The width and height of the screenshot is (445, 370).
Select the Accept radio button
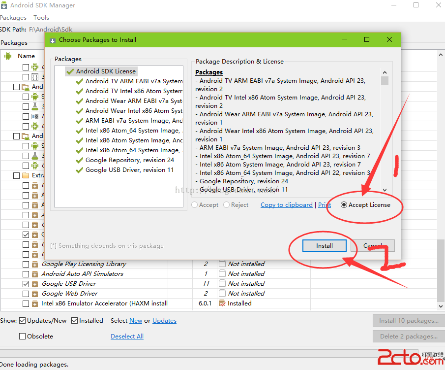[194, 205]
